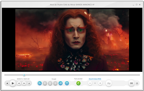This screenshot has height=91, width=144.
Task: Click the 00:00:15 / 00:01:49 time display
Action: coord(23,79)
